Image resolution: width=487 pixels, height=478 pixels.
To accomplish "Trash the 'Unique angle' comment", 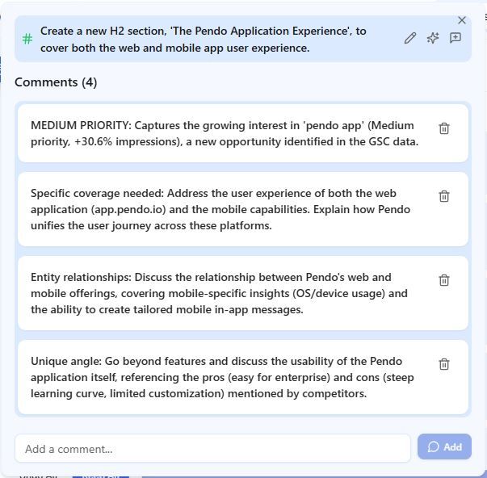I will (444, 364).
